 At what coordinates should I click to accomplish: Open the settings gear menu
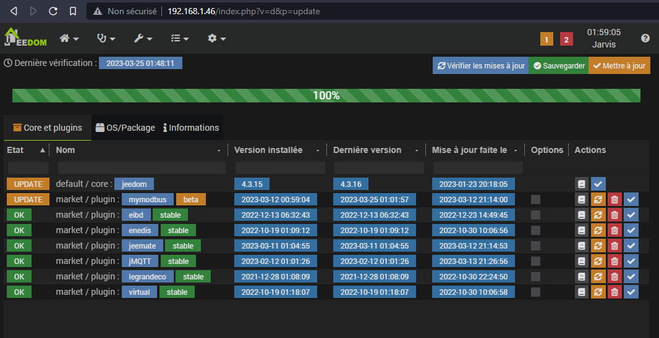click(x=217, y=39)
